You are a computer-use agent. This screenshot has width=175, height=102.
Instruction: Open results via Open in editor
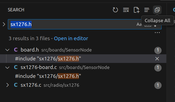pyautogui.click(x=71, y=39)
